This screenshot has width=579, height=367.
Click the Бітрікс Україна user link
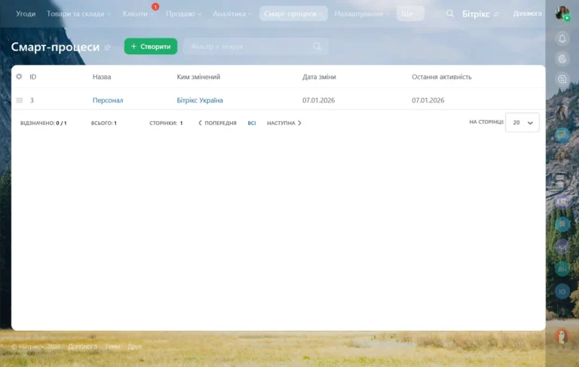(200, 100)
